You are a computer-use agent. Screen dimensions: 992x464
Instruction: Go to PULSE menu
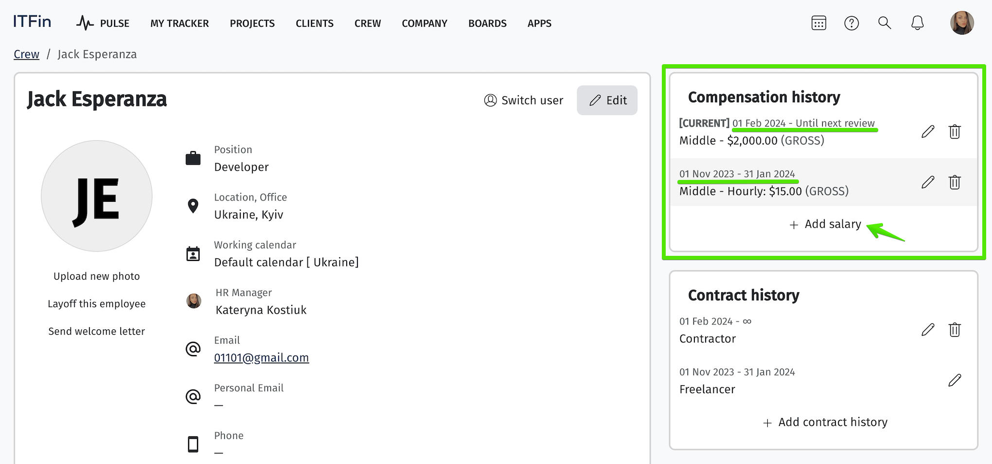coord(115,23)
